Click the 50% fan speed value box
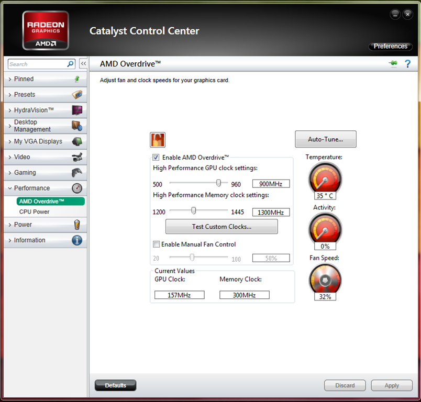Screen dimensions: 421x402 pyautogui.click(x=271, y=258)
